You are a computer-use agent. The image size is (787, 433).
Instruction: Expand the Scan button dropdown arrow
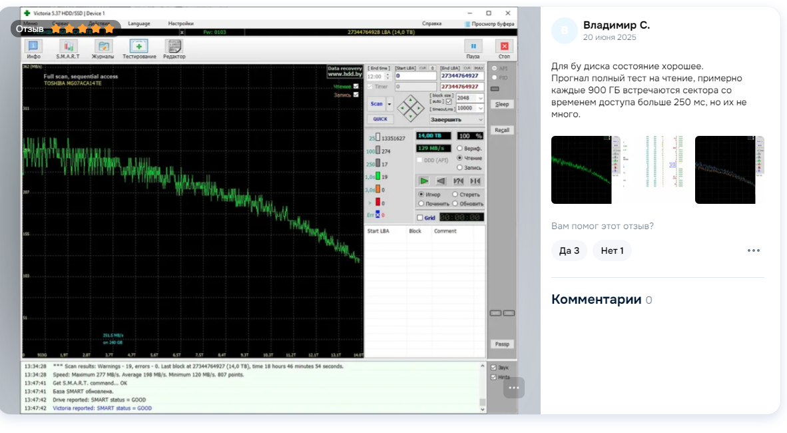390,104
